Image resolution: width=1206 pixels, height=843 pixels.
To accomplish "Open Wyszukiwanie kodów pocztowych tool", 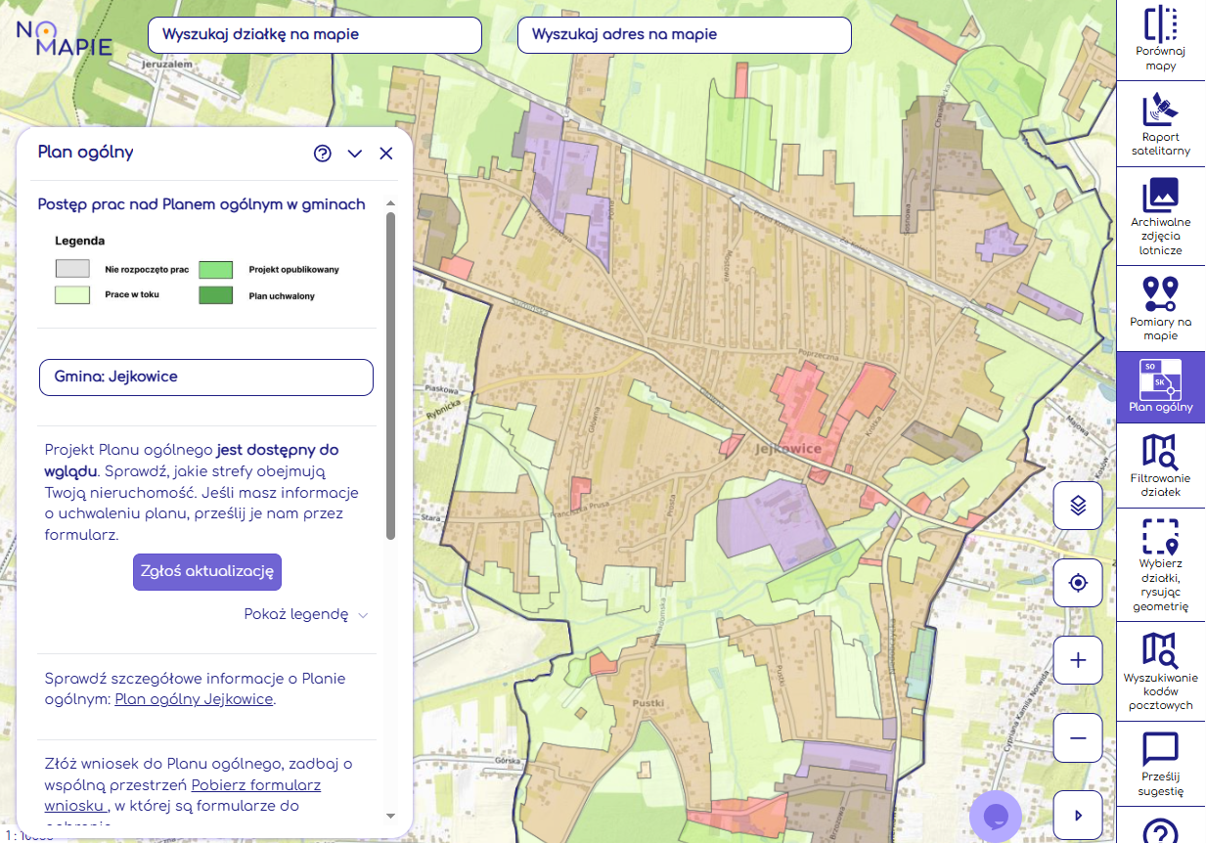I will (x=1160, y=670).
